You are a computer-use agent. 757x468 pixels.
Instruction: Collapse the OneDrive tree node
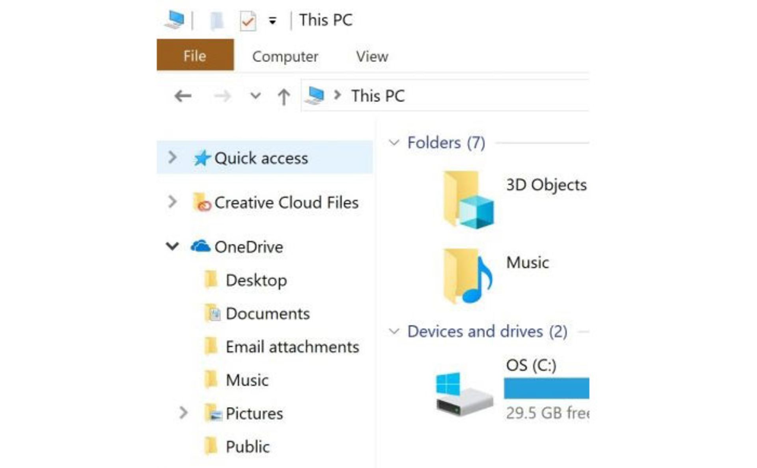click(172, 247)
